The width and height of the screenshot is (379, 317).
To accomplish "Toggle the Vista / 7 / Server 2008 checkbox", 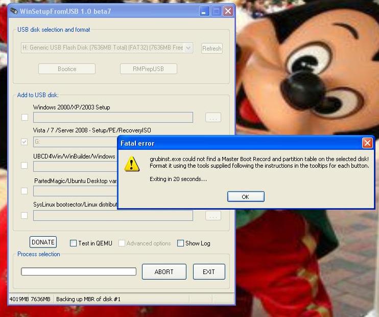I will tap(24, 142).
